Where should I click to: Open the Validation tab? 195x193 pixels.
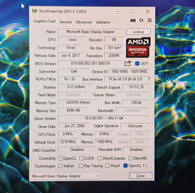(x=103, y=22)
